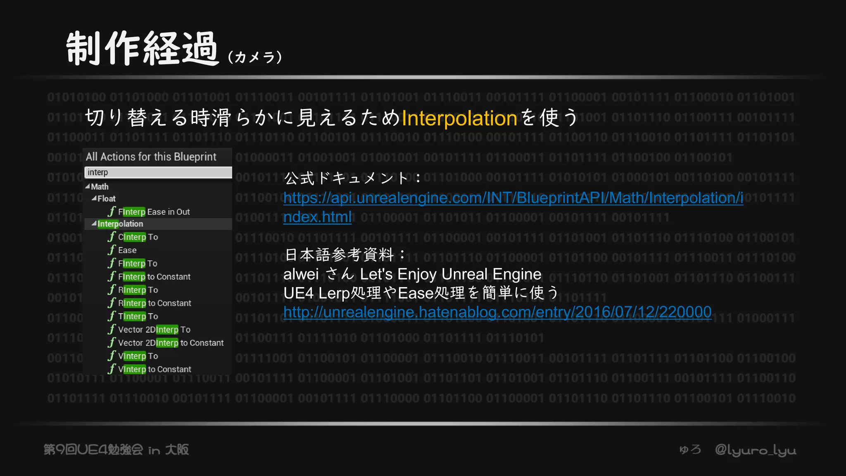Screen dimensions: 846x476
Task: Click the function icon beside VInterp To
Action: 112,356
